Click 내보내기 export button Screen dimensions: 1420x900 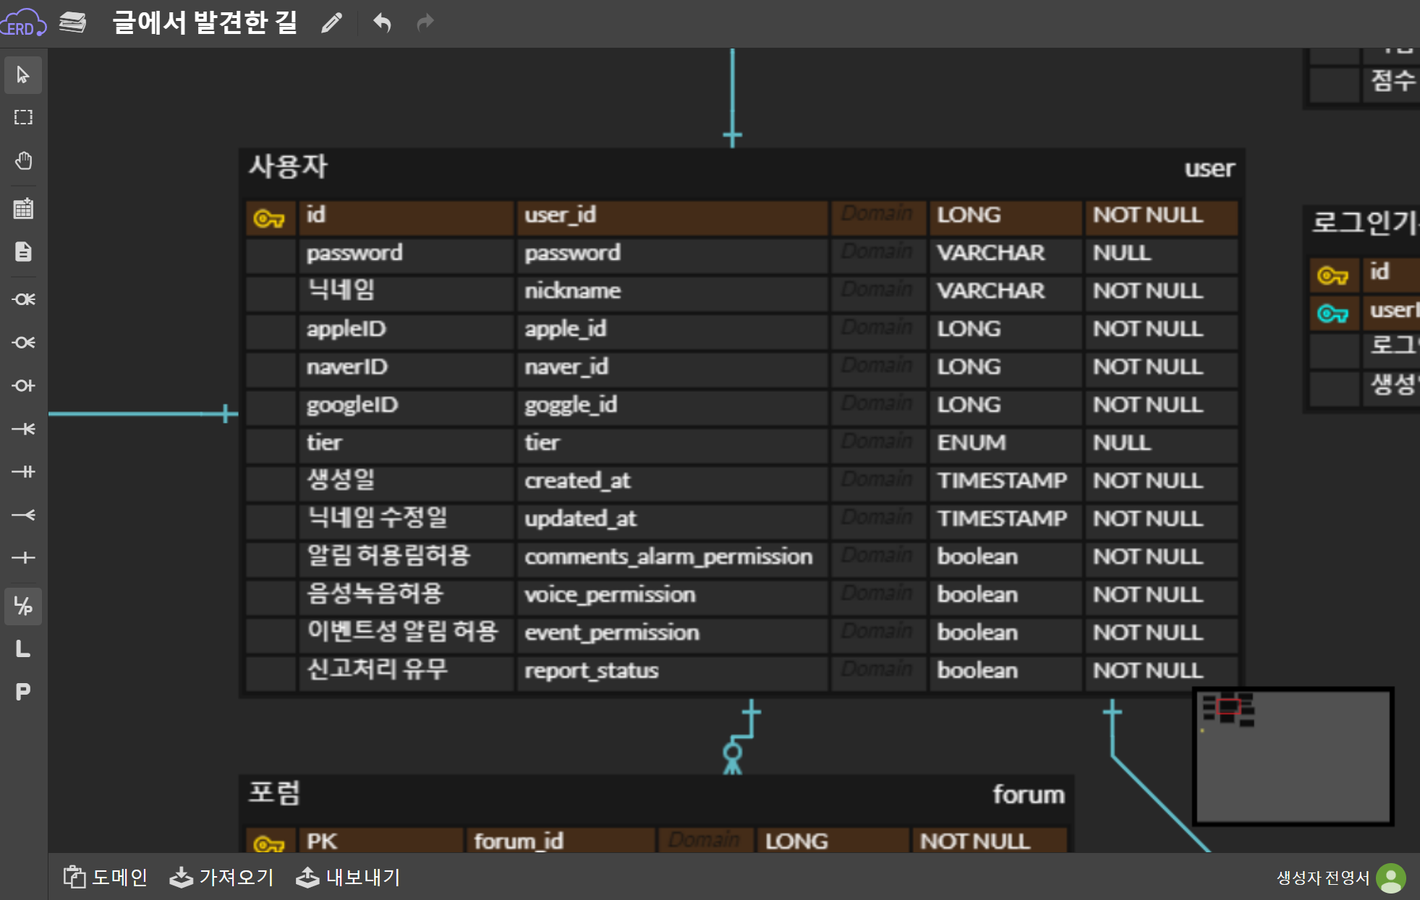349,877
